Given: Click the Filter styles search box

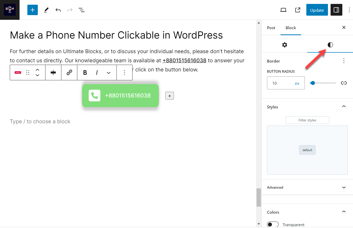Looking at the screenshot, I should pos(307,120).
